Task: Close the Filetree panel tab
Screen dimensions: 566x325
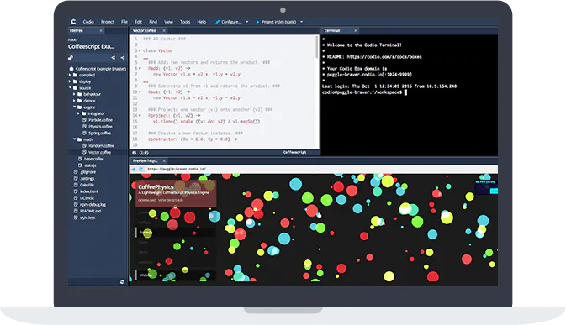Action: [101, 31]
